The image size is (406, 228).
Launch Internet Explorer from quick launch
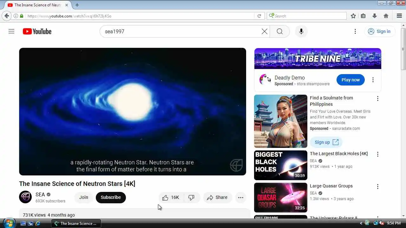pos(38,223)
